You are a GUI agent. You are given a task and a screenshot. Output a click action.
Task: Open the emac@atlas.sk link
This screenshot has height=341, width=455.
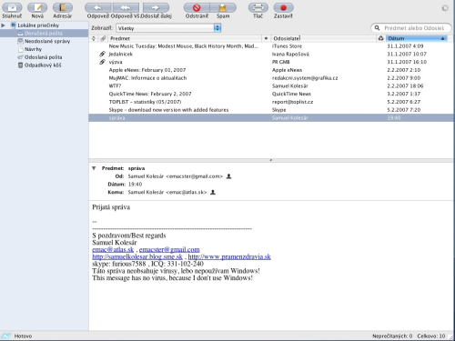click(x=113, y=249)
